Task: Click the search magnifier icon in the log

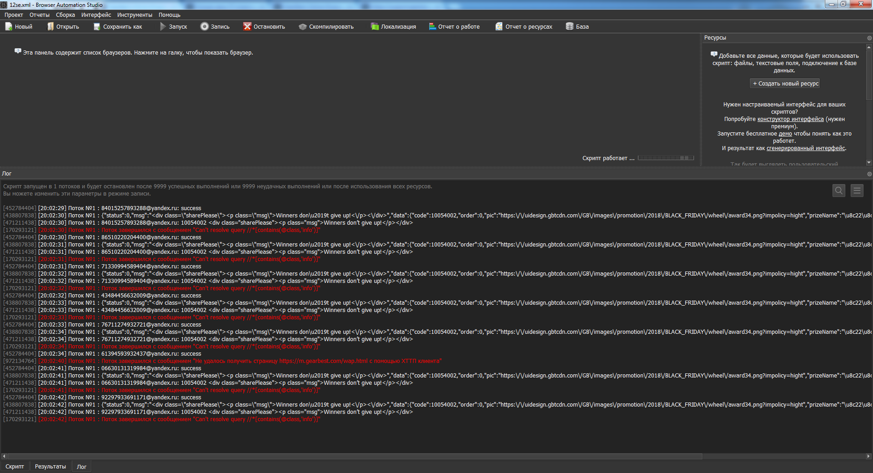Action: click(839, 191)
